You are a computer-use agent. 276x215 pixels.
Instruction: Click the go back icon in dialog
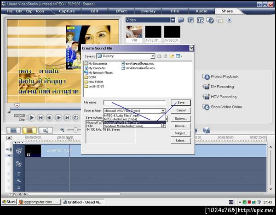159,56
